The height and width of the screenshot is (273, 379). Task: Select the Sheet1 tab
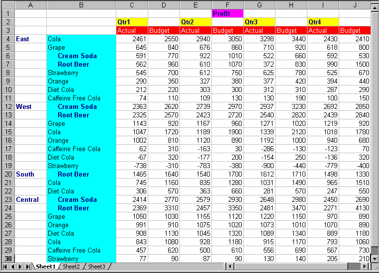click(x=45, y=267)
